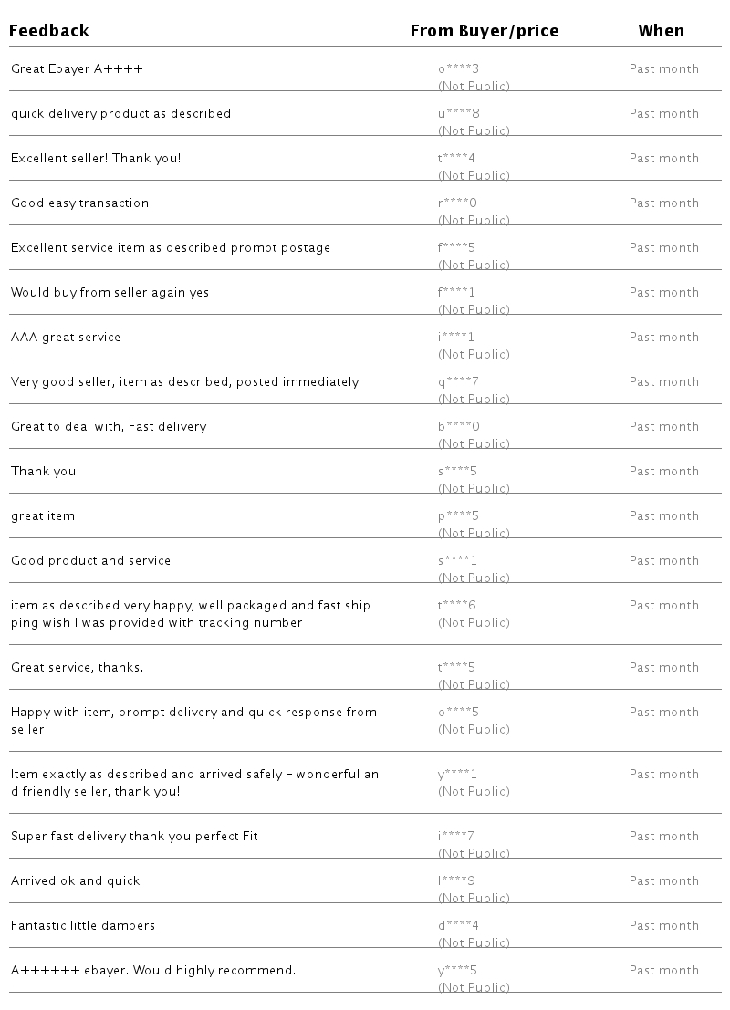Select the "AAA great service" feedback comment
Image resolution: width=730 pixels, height=1010 pixels.
click(x=66, y=337)
